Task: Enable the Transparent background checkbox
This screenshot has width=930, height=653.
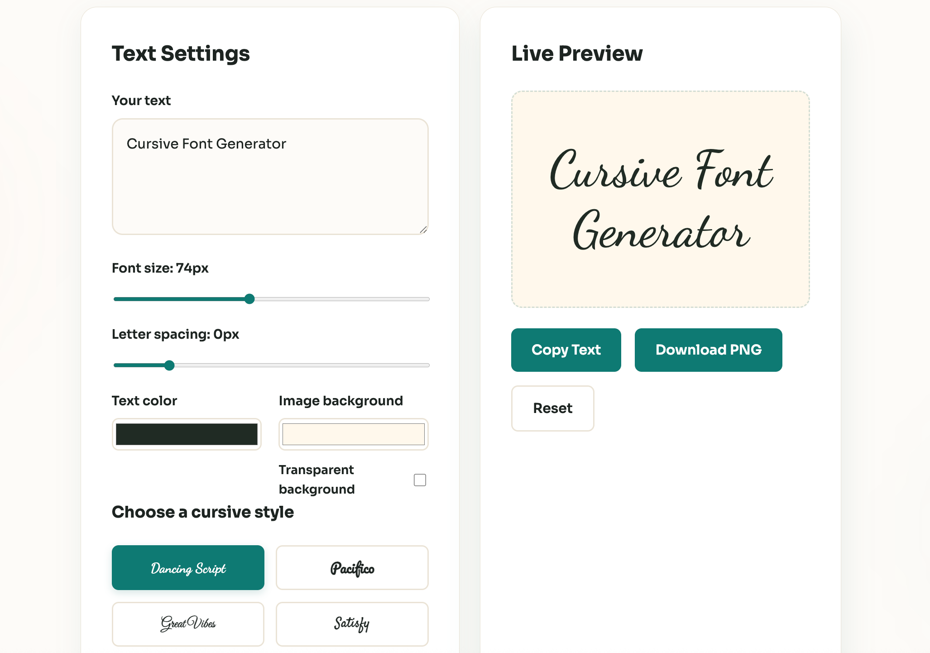Action: point(420,480)
